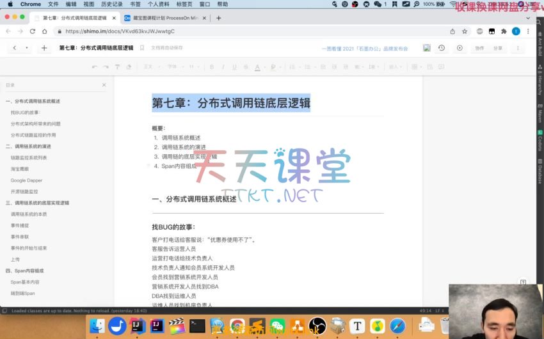This screenshot has height=339, width=544.
Task: Click the more options three-dot icon
Action: point(517,48)
